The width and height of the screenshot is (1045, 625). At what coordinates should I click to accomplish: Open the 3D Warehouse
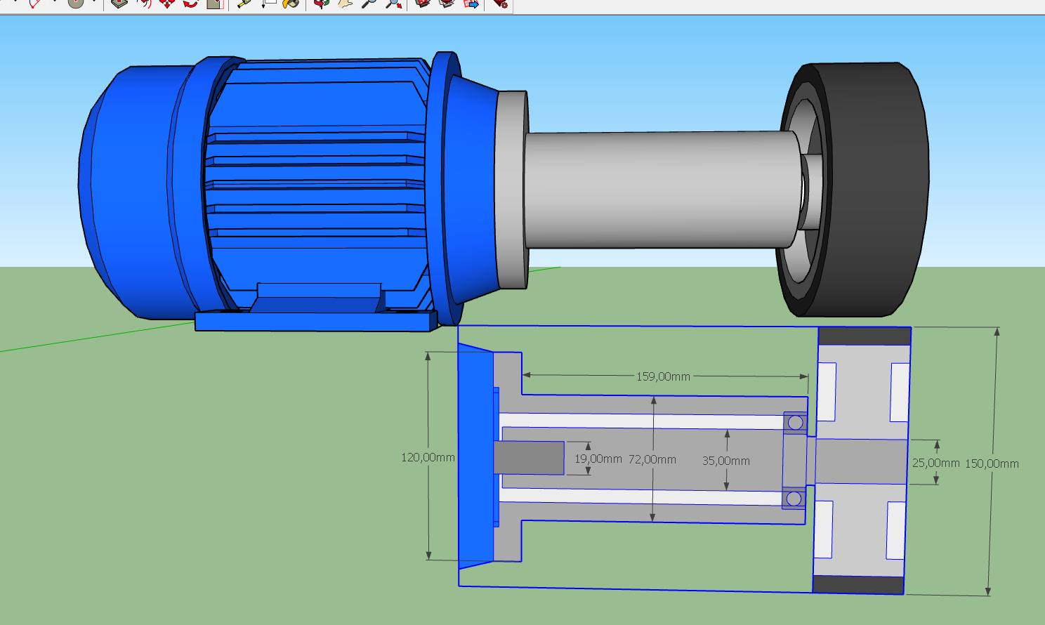[422, 3]
